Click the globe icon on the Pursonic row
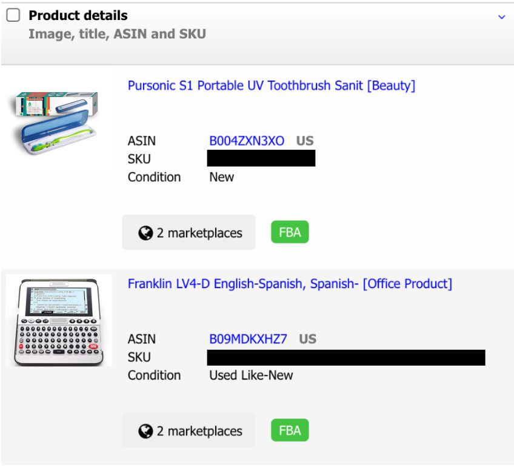This screenshot has width=514, height=467. click(x=145, y=233)
